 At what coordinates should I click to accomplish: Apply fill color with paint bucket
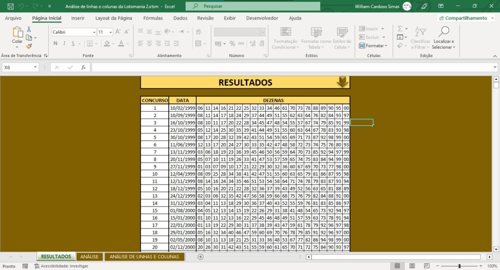pos(107,43)
